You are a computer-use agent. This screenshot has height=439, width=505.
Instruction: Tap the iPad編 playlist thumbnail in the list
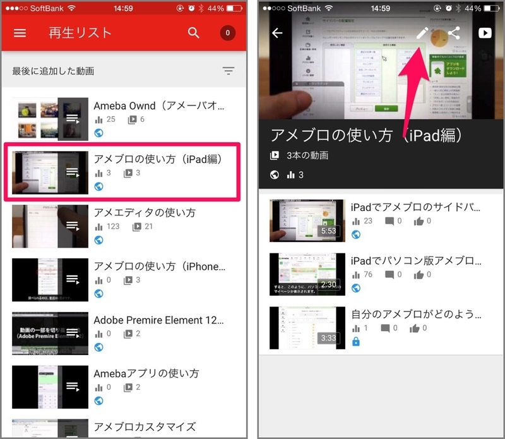pos(50,172)
